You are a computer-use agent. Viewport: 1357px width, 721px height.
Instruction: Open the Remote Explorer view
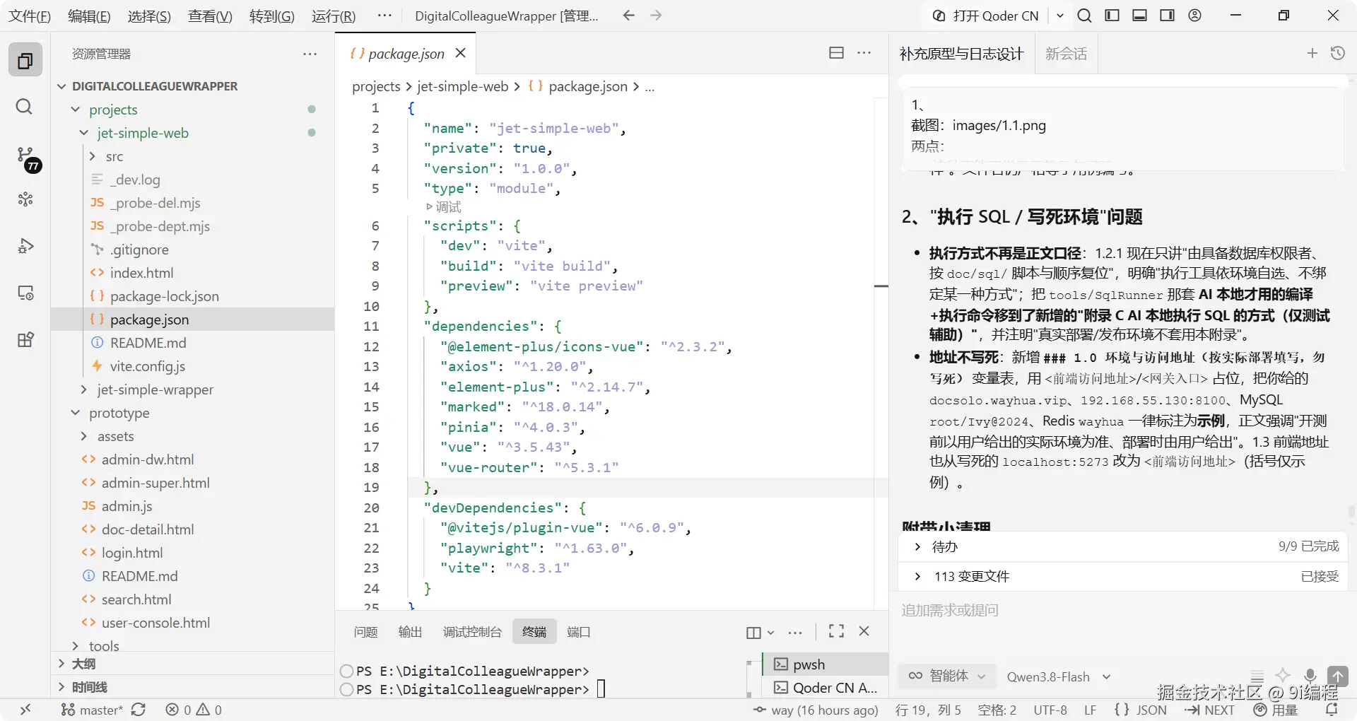pos(25,293)
